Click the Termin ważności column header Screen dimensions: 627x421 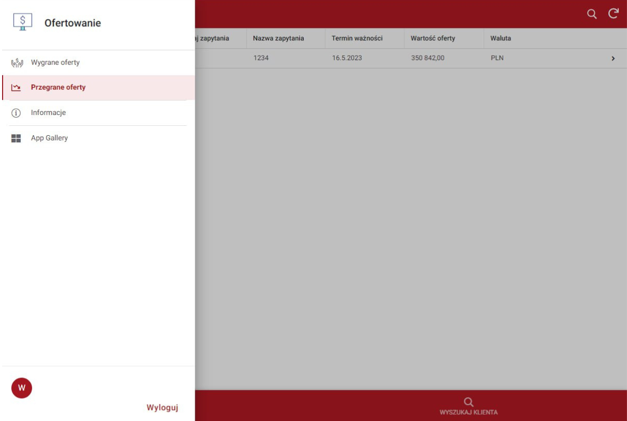click(x=357, y=38)
